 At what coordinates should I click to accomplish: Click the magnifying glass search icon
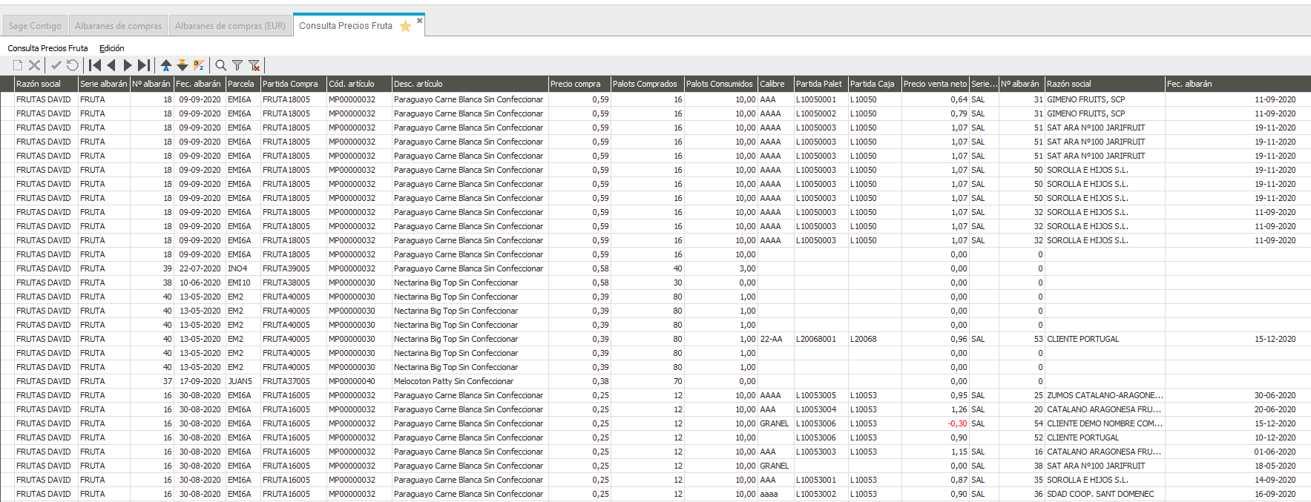point(221,65)
